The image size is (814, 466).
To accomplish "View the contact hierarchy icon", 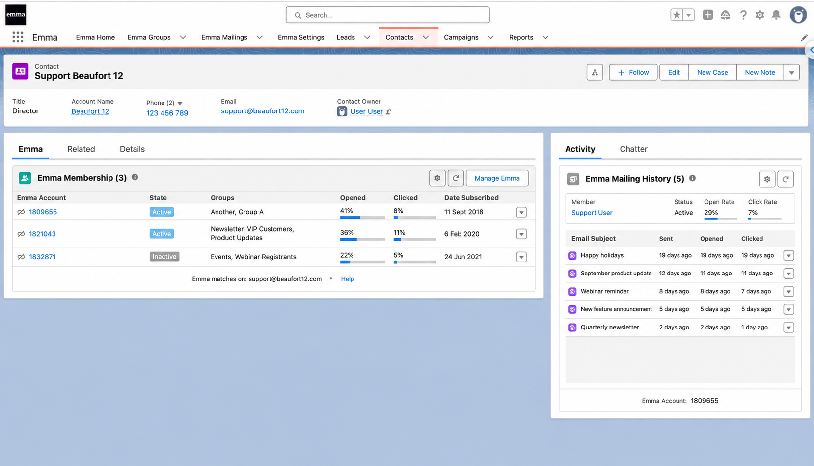I will (x=595, y=72).
